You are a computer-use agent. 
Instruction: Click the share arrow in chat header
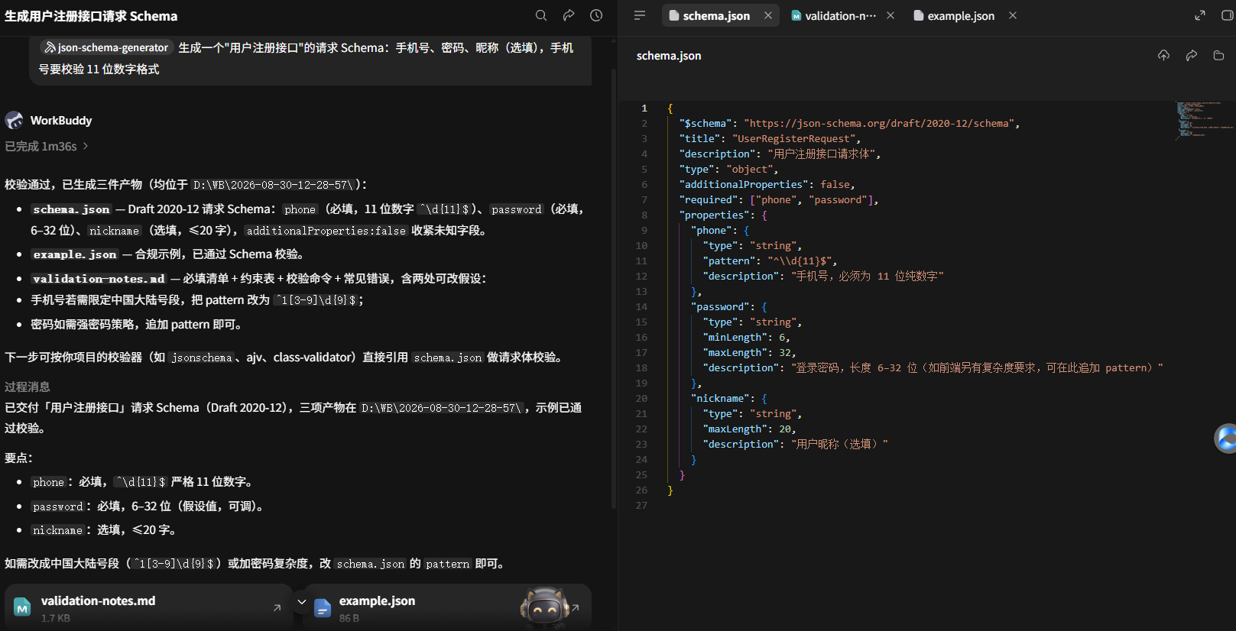569,15
